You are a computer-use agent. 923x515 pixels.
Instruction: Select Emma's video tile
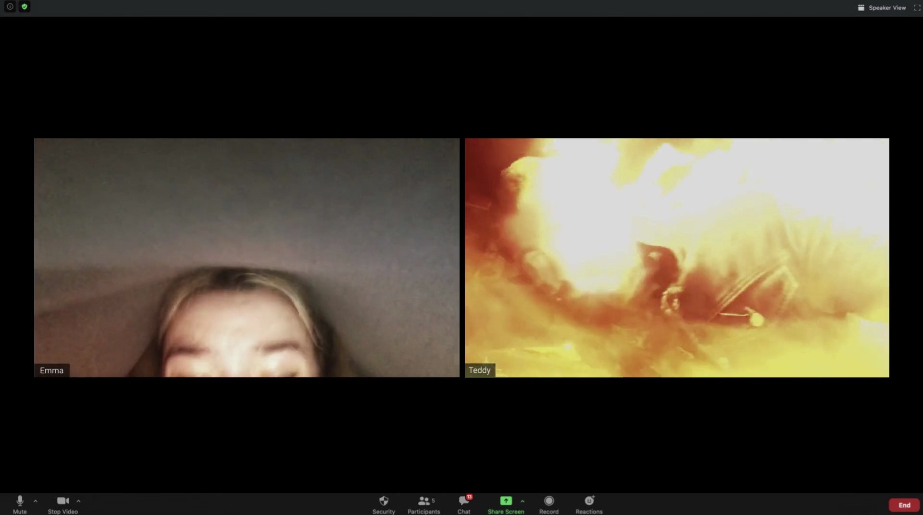247,257
